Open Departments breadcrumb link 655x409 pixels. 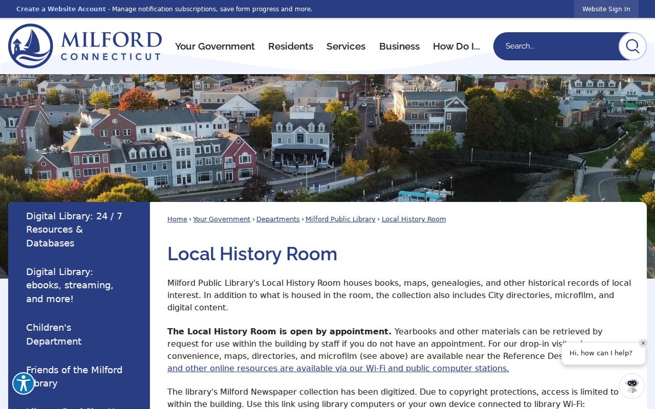click(278, 219)
